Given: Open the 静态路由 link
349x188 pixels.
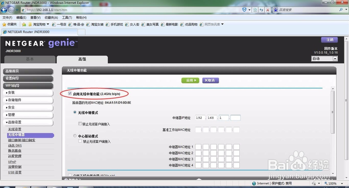Looking at the screenshot, I should (15, 151).
